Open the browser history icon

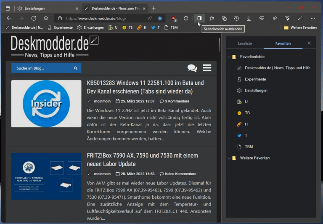tap(237, 19)
